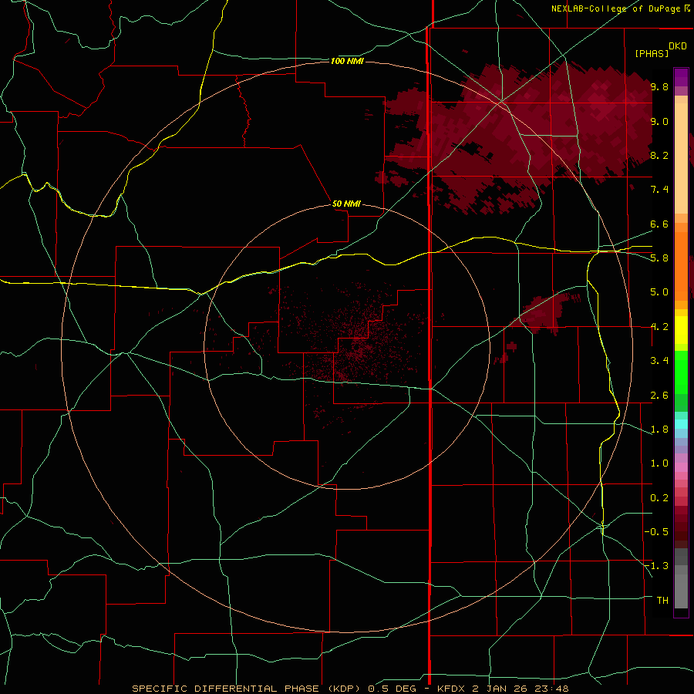Click the 6.6 scale value
Screen dimensions: 694x694
[x=659, y=224]
